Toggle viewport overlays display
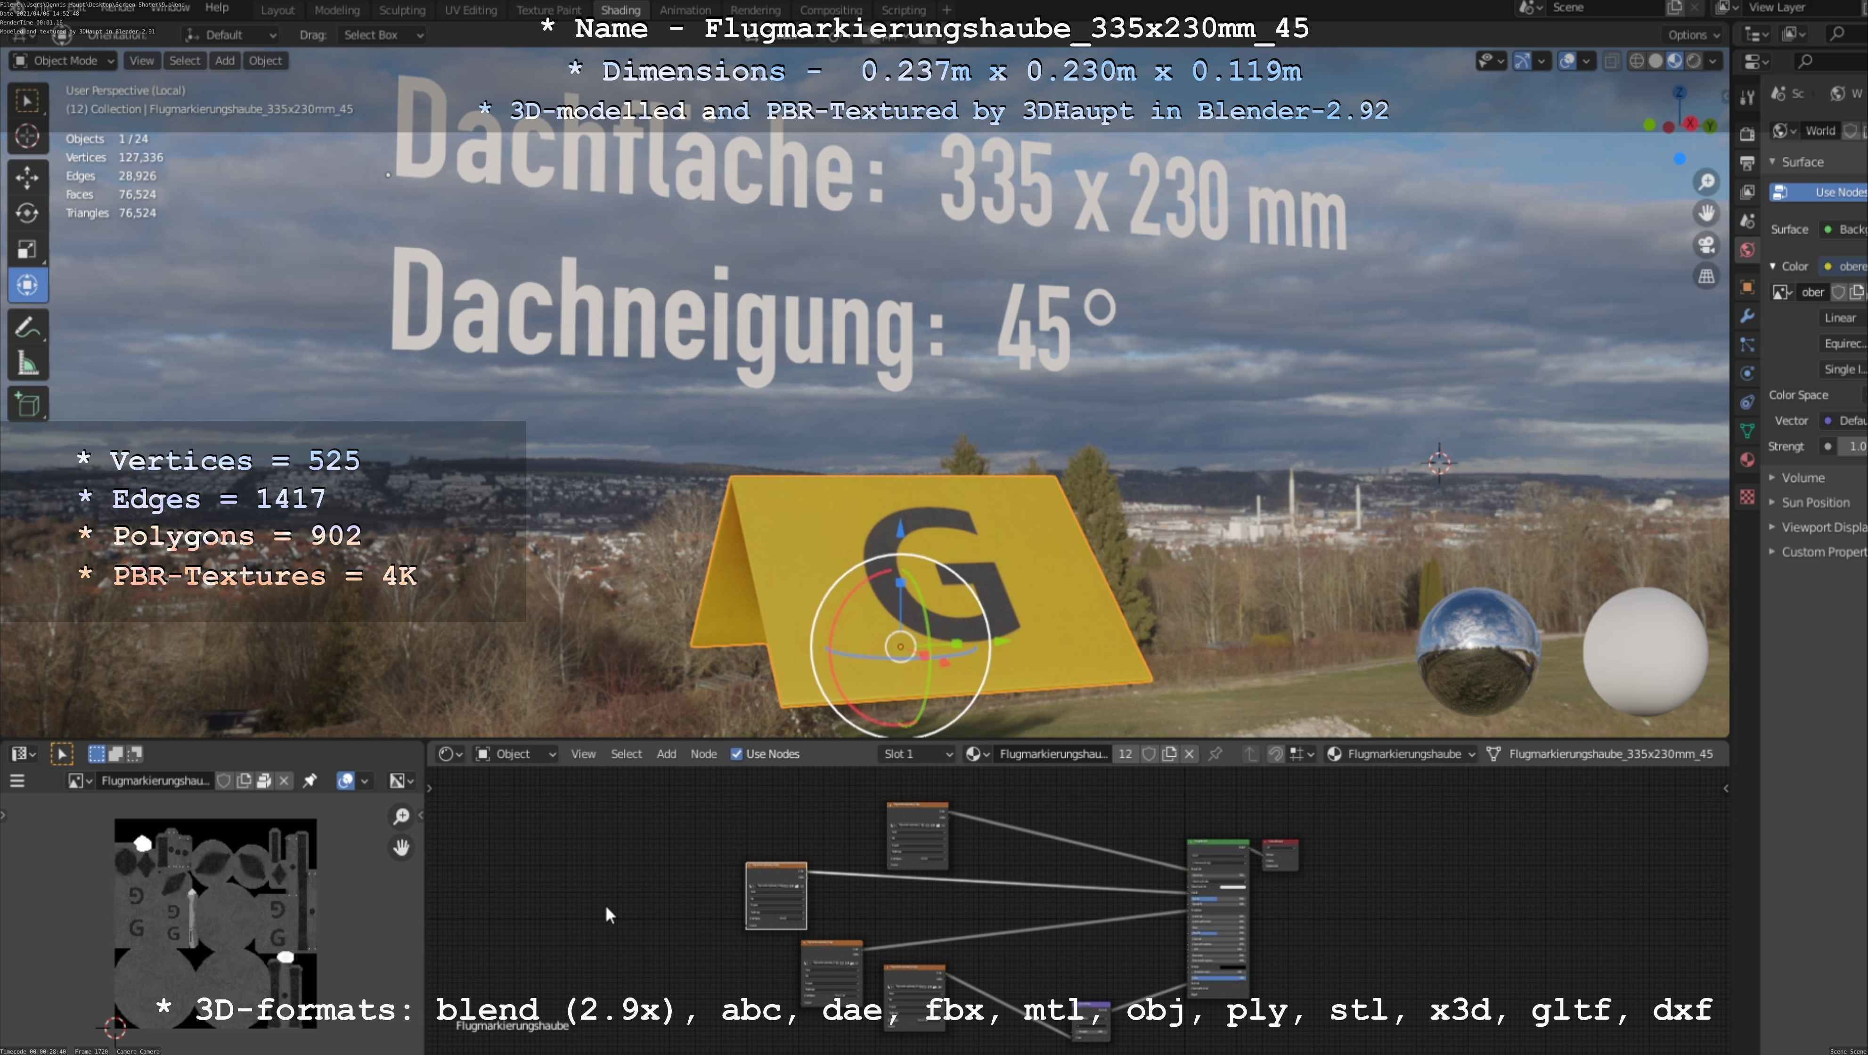 click(1566, 61)
